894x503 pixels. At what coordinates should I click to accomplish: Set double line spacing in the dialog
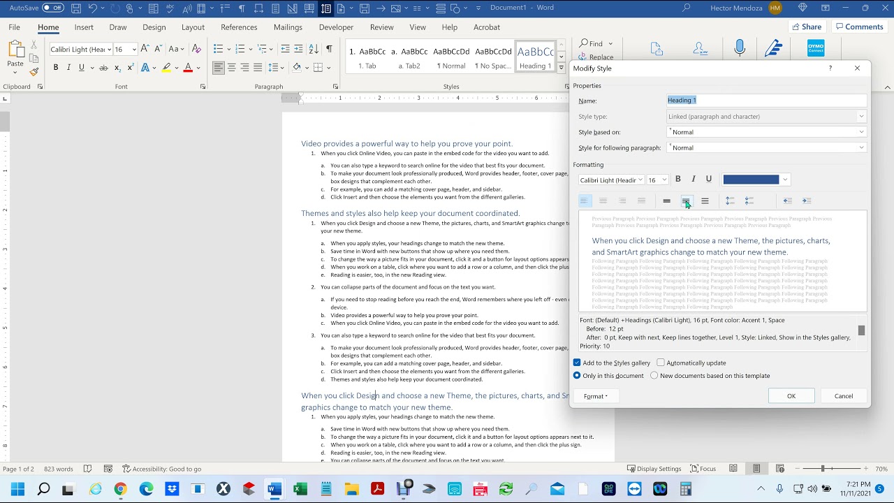pyautogui.click(x=705, y=201)
